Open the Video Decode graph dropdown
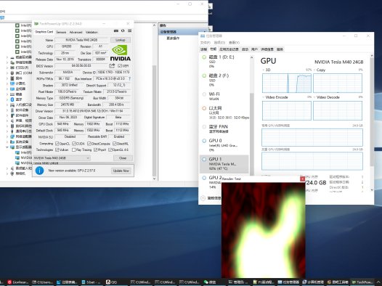 point(314,97)
